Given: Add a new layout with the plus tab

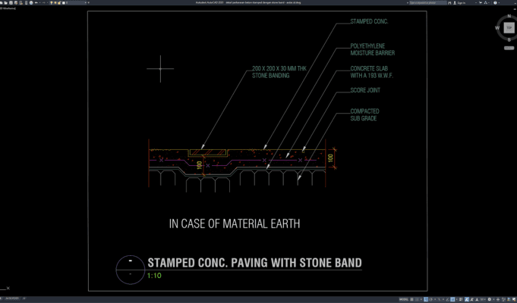Looking at the screenshot, I should (x=24, y=298).
